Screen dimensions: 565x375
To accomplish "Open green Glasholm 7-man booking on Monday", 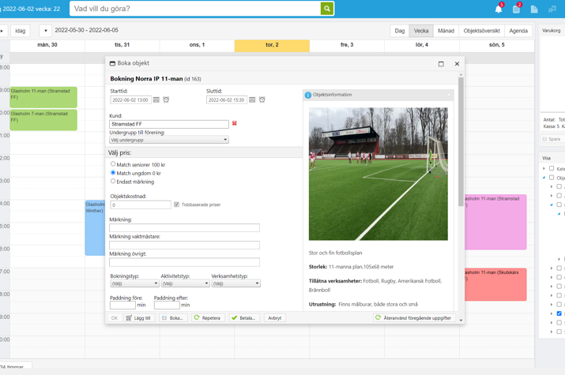I will pos(43,120).
